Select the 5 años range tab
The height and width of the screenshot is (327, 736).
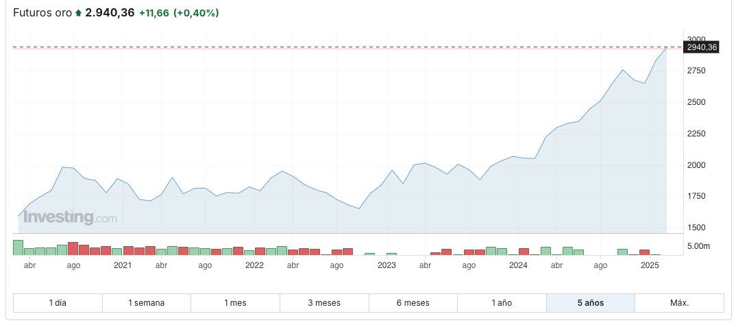pos(590,303)
